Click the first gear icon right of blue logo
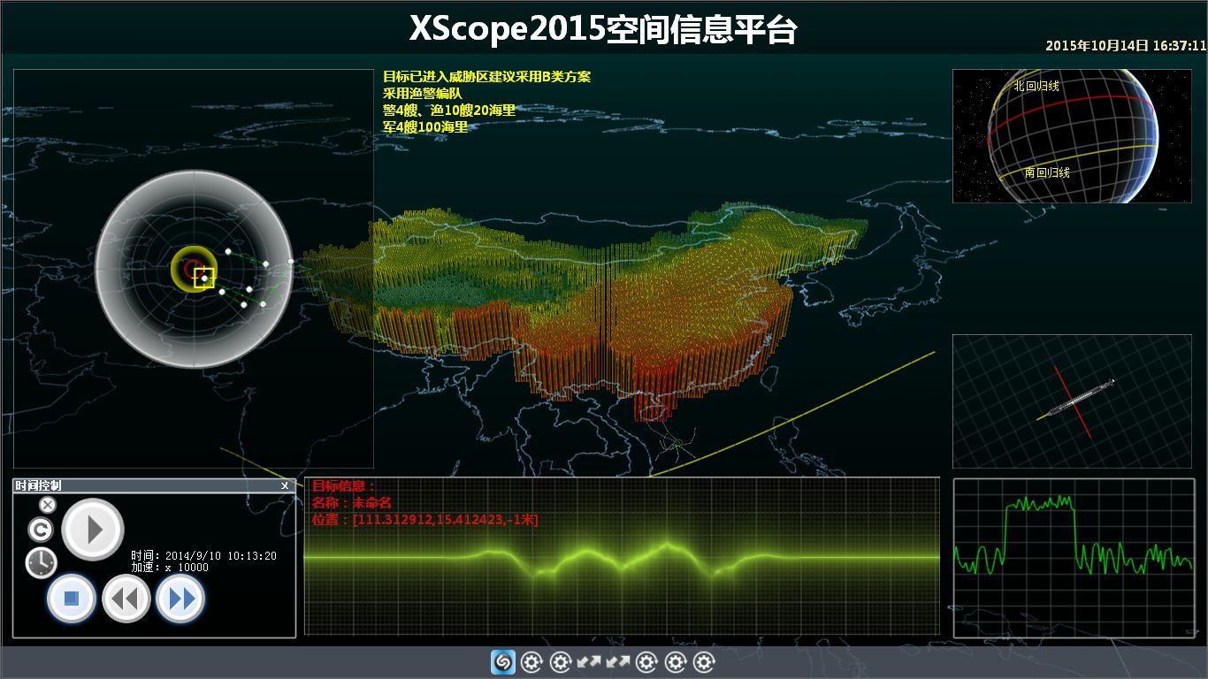Screen dimensions: 1208x679 (x=531, y=662)
